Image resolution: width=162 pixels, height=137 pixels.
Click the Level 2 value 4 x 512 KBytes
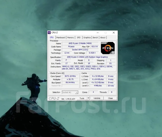(x=98, y=83)
